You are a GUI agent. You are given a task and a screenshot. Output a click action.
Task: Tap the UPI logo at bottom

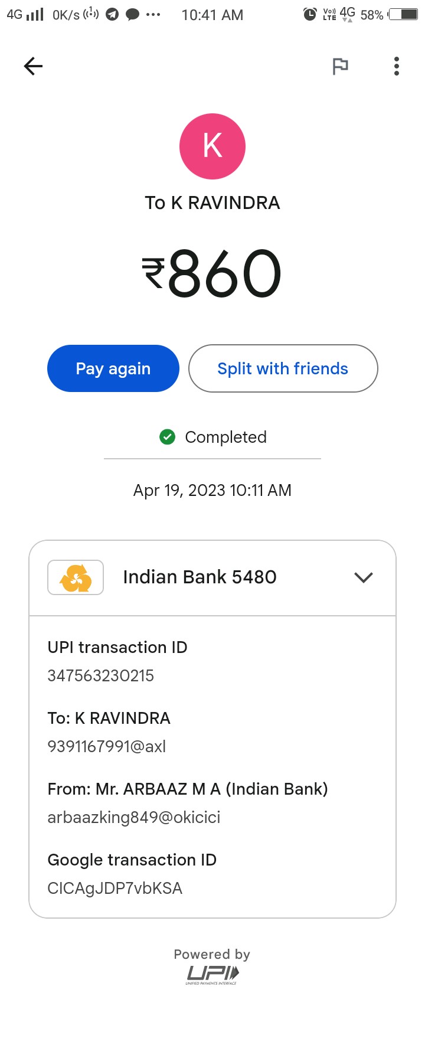(212, 974)
